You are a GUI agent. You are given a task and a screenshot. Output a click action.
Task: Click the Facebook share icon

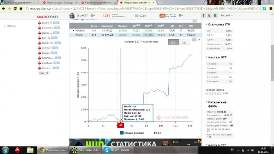click(x=203, y=16)
